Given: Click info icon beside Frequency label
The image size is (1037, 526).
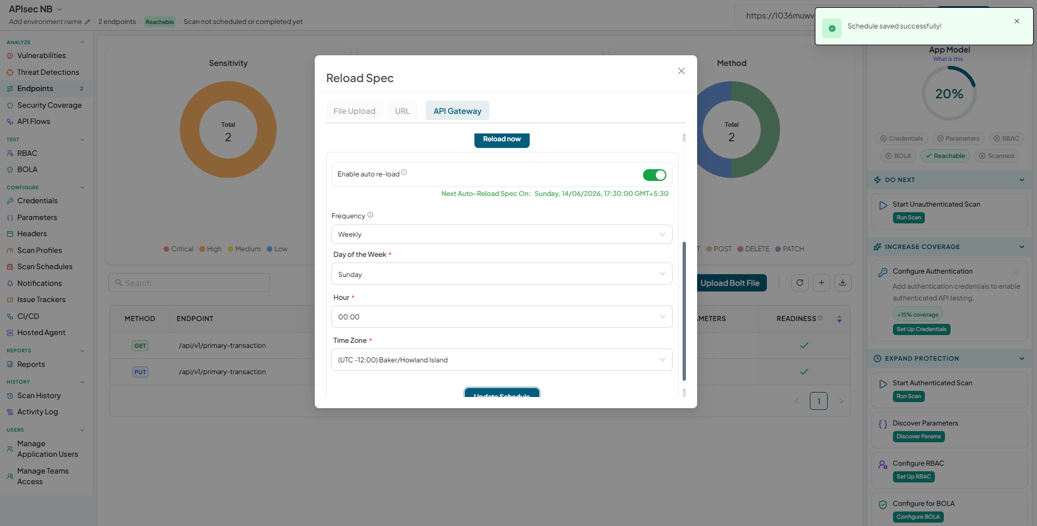Looking at the screenshot, I should coord(370,215).
